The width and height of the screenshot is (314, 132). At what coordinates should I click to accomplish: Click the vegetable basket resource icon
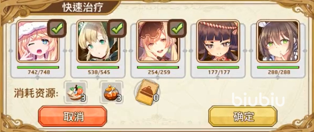76,92
